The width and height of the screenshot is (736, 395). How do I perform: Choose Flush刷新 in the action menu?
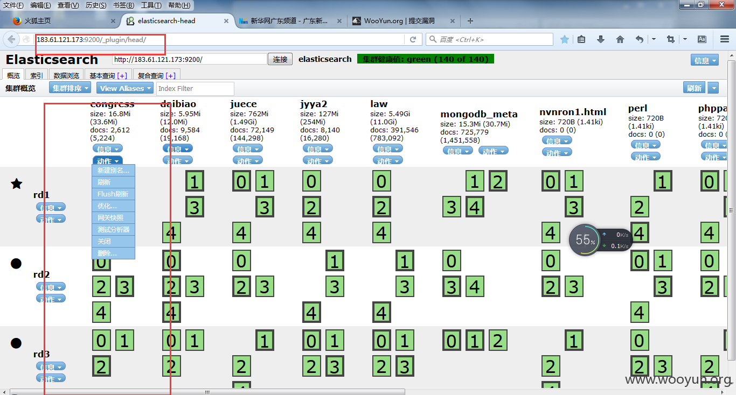pos(113,194)
